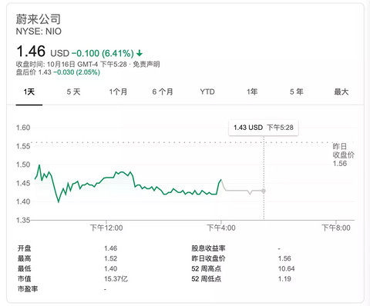The width and height of the screenshot is (370, 306).
Task: Click the 市值 15.37亿 value
Action: pos(116,279)
